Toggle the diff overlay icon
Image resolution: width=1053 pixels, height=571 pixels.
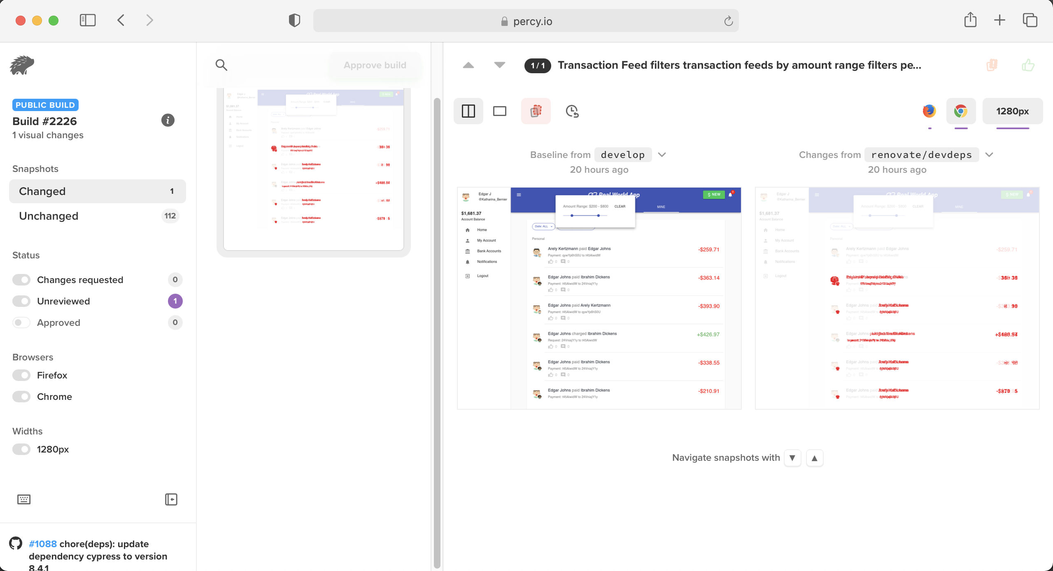(536, 111)
